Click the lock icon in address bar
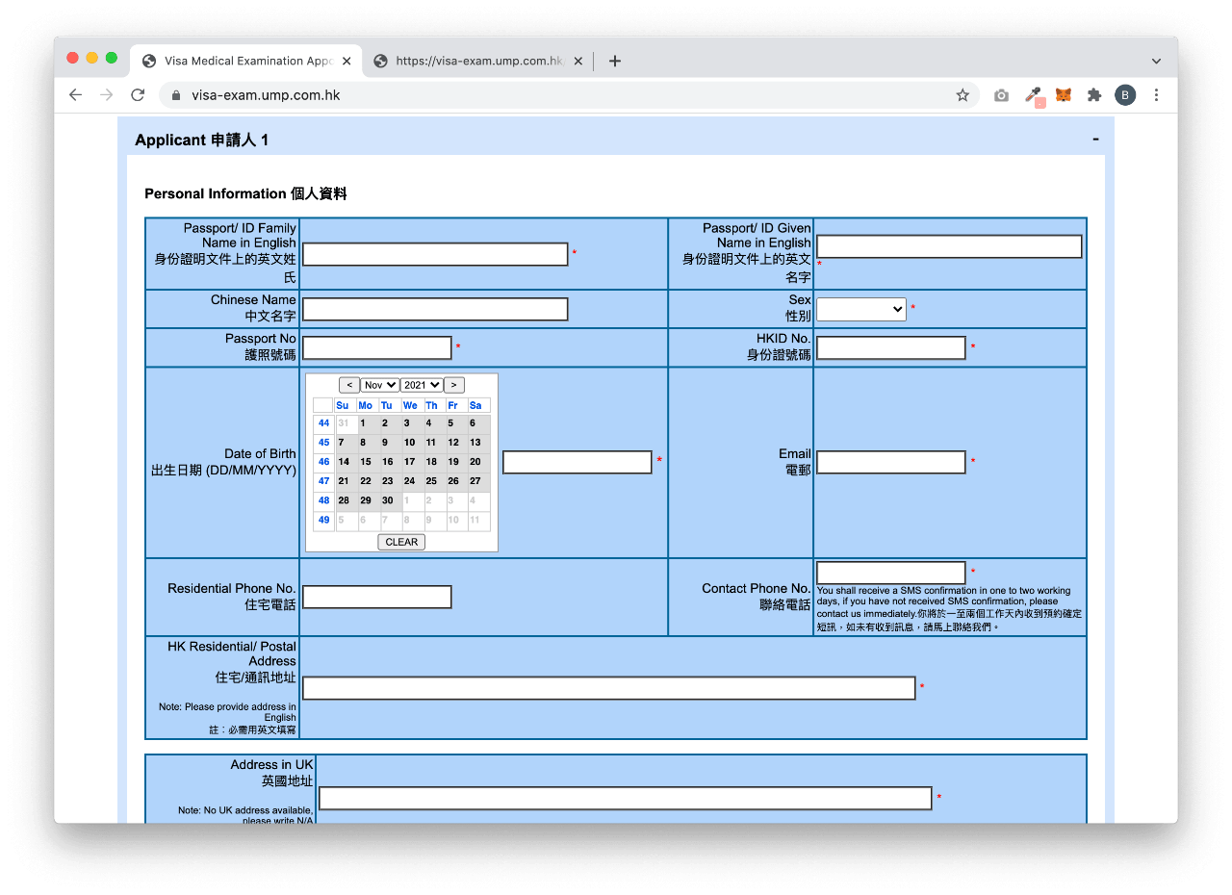This screenshot has height=895, width=1232. pos(176,95)
